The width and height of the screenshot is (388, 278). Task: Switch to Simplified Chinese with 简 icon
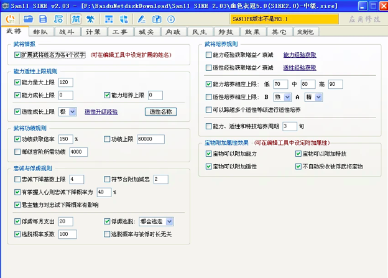coord(76,19)
